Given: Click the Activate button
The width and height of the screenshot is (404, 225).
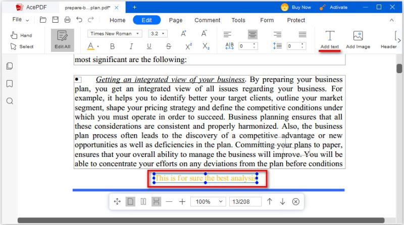Looking at the screenshot, I should (x=333, y=7).
